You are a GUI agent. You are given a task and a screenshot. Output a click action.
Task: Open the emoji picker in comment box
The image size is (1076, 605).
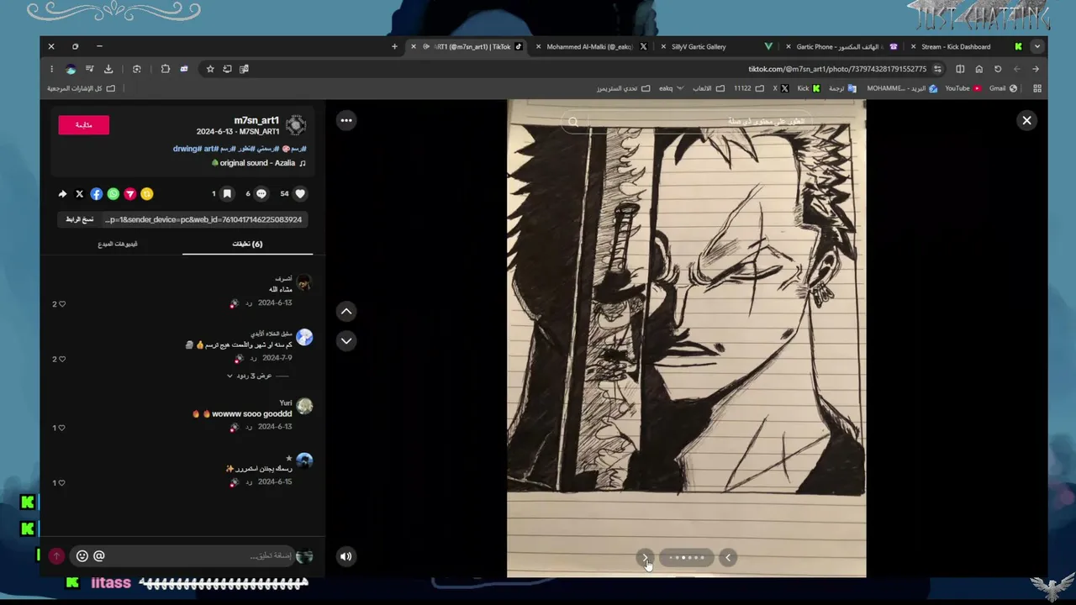[82, 555]
